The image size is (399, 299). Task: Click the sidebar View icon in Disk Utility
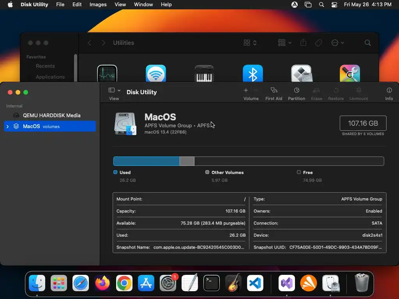[x=111, y=90]
